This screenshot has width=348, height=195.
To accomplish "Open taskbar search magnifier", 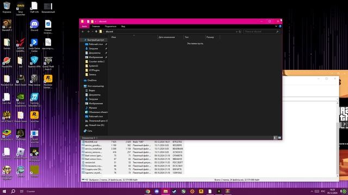I will point(13,191).
